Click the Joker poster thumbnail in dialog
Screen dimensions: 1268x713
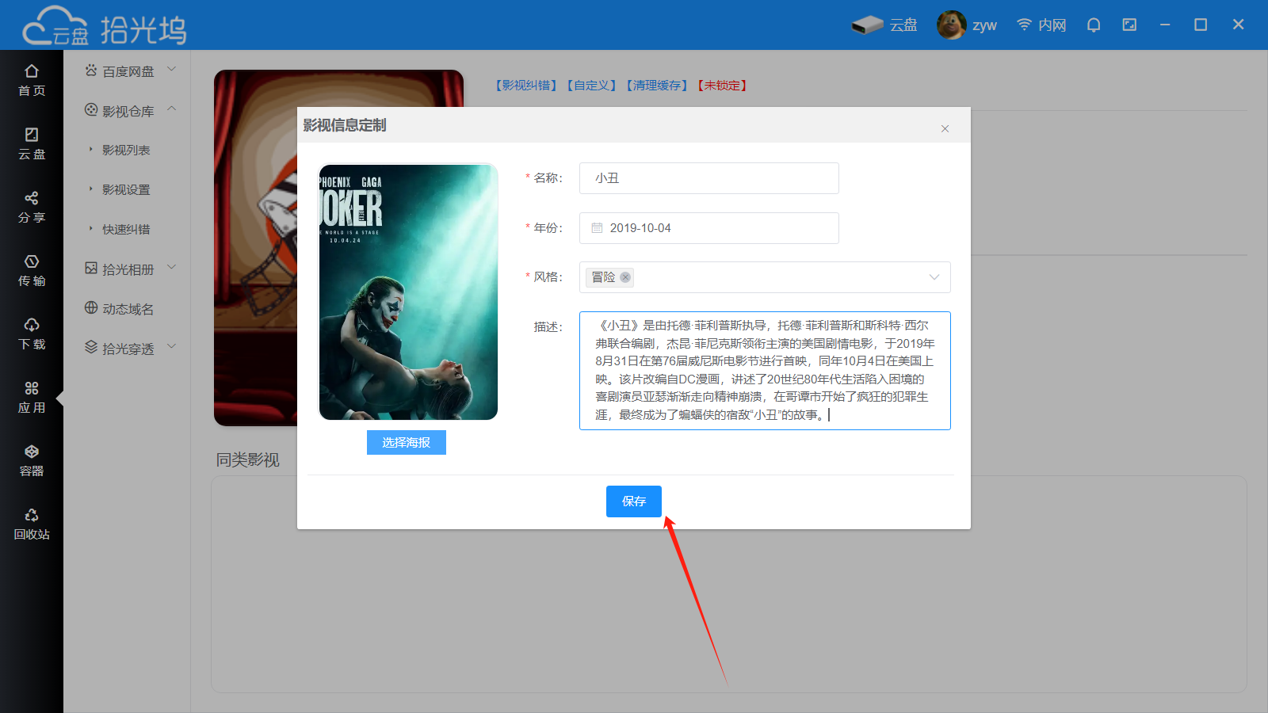408,292
